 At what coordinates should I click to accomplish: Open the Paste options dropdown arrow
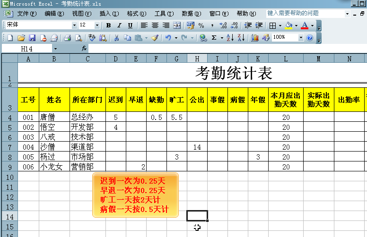click(146, 38)
